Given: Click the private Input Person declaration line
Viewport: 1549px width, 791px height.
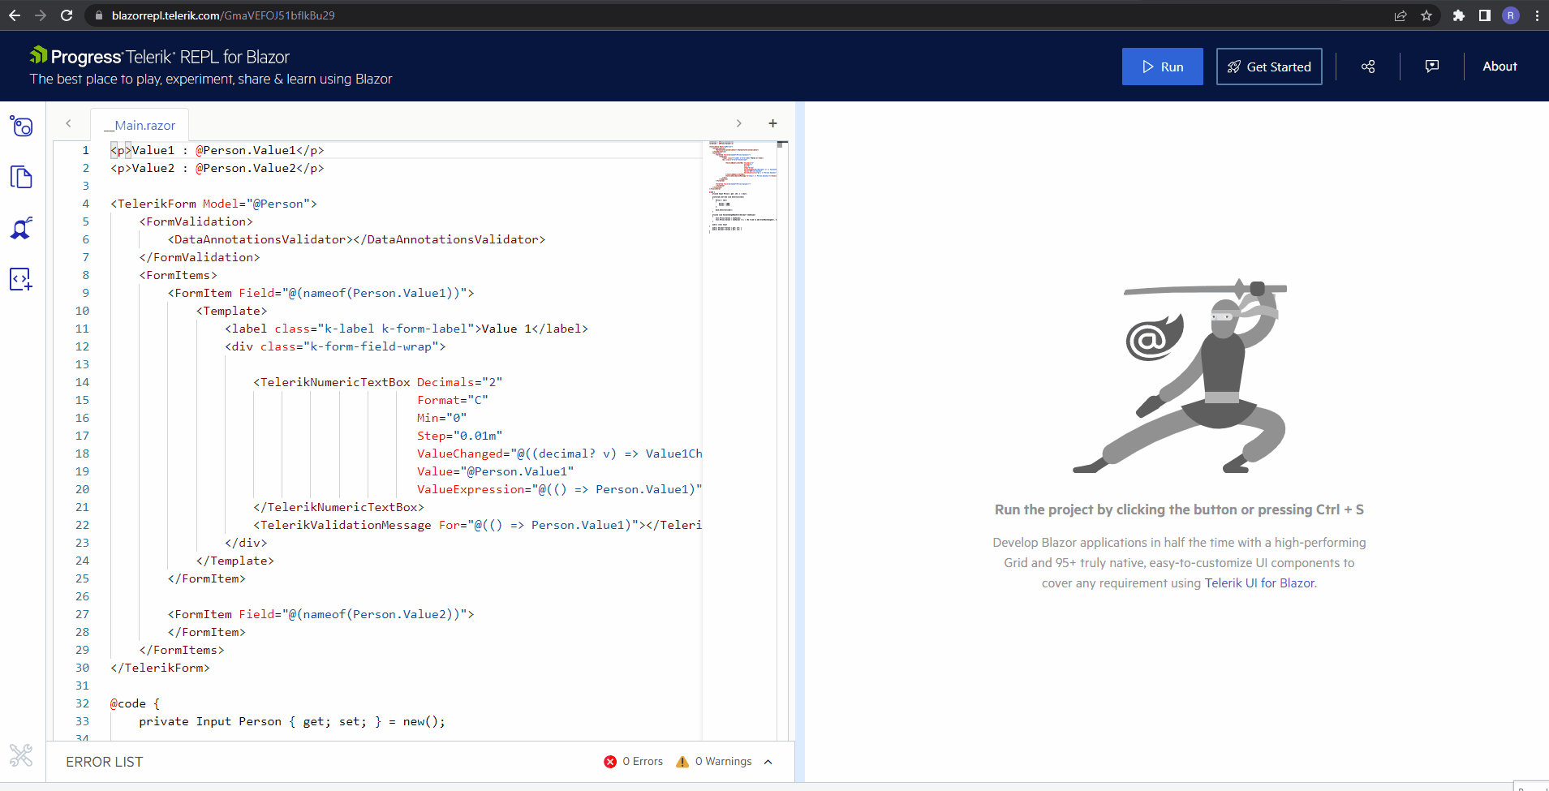Looking at the screenshot, I should pyautogui.click(x=292, y=721).
